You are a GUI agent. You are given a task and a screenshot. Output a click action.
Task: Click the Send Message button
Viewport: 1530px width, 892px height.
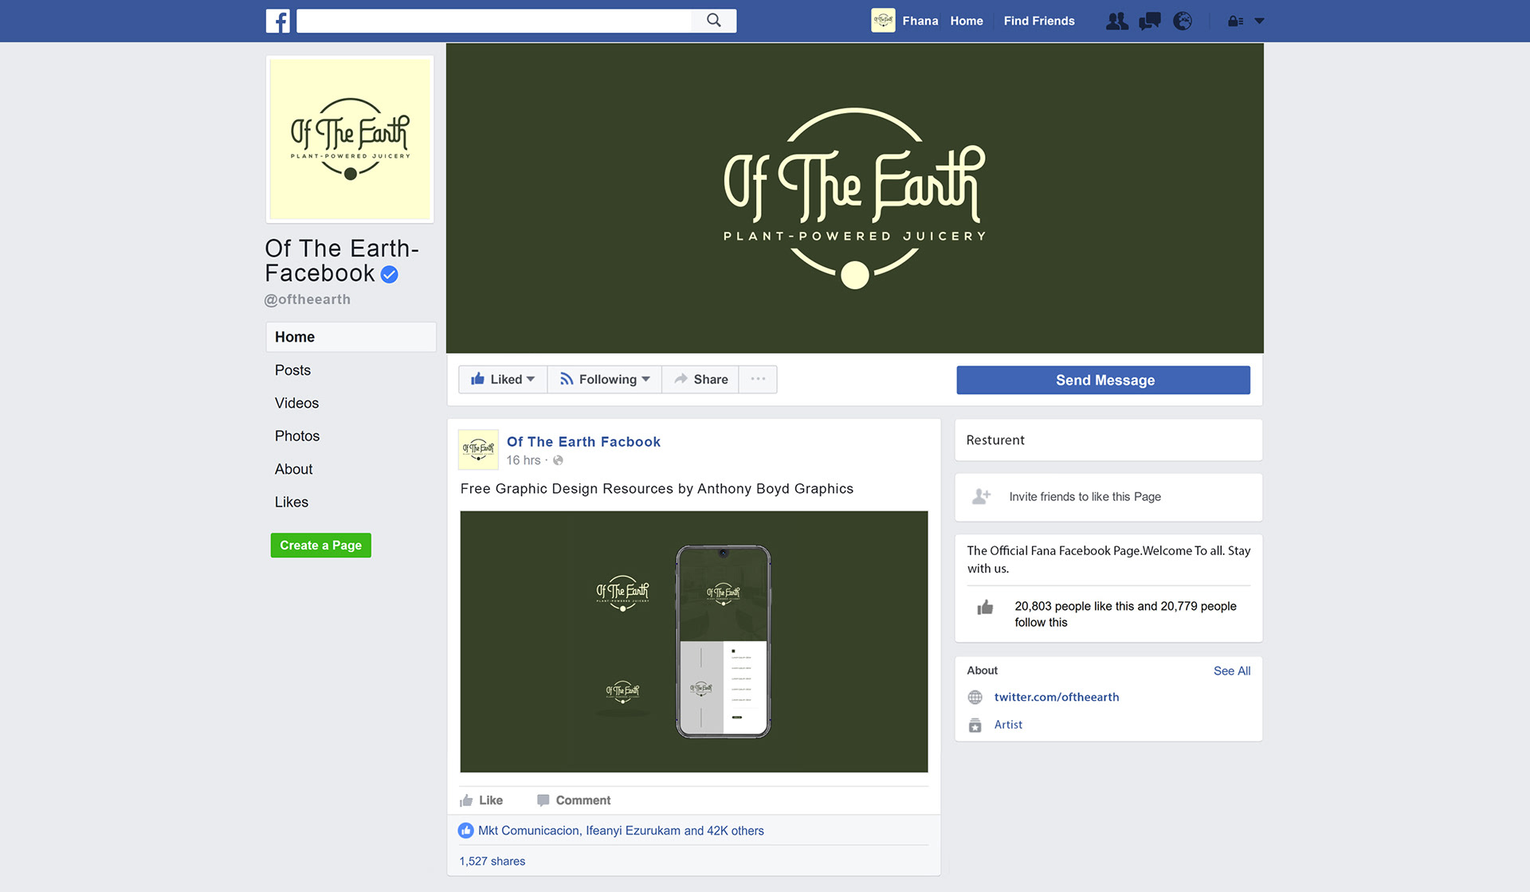tap(1104, 380)
